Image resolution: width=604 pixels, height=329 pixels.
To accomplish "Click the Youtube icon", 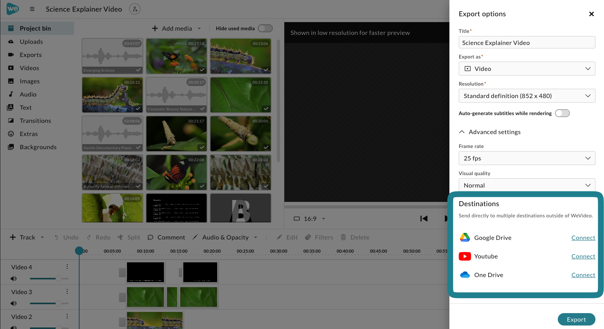I will point(465,256).
